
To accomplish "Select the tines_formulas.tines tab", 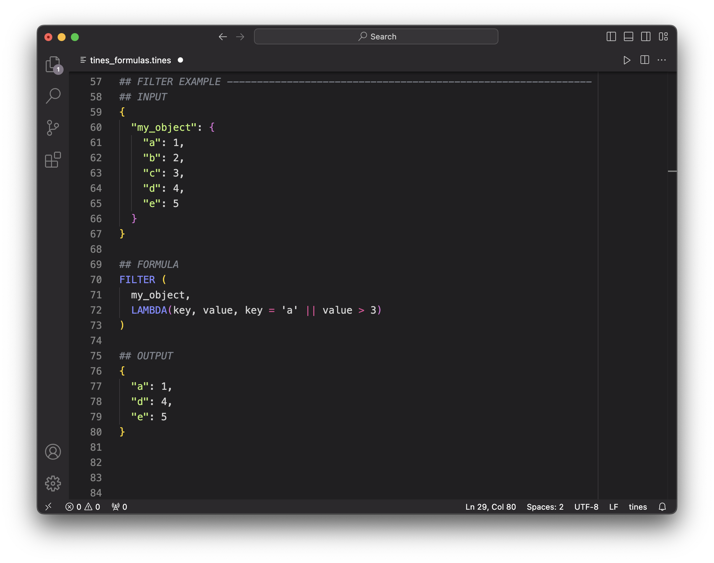I will (x=130, y=60).
